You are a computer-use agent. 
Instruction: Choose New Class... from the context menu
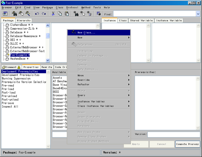click(99, 33)
